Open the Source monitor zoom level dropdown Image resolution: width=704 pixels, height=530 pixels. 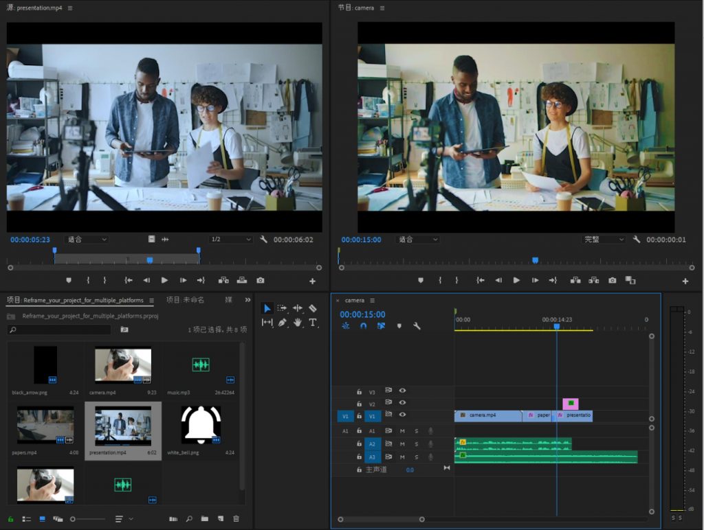pyautogui.click(x=86, y=240)
